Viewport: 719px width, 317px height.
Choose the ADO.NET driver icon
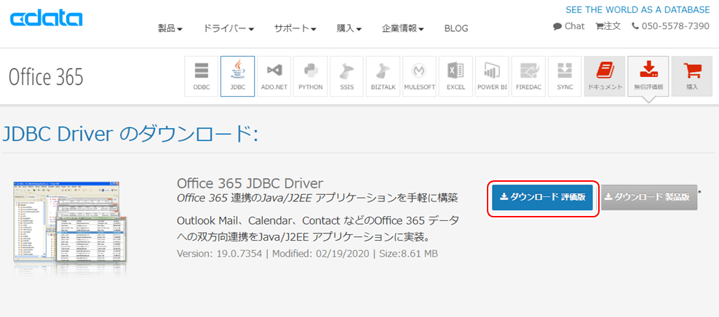274,76
